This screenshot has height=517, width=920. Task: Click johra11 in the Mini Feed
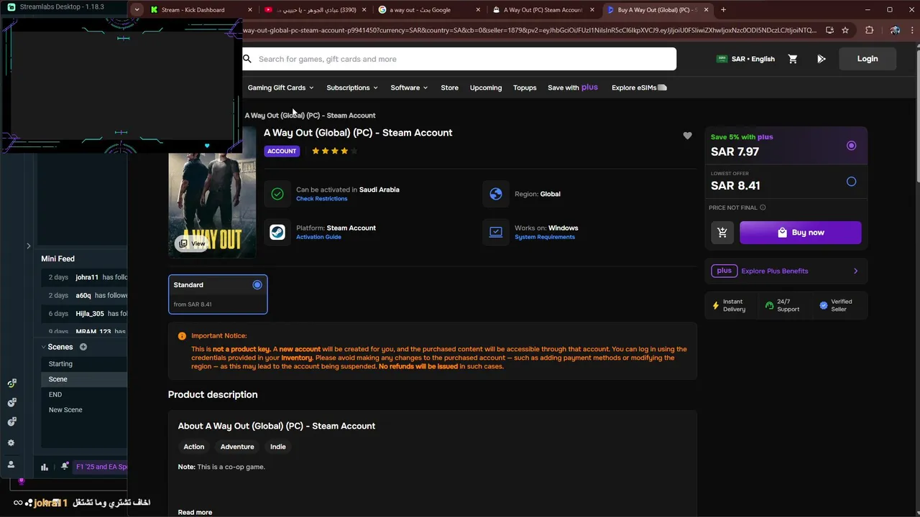click(87, 277)
